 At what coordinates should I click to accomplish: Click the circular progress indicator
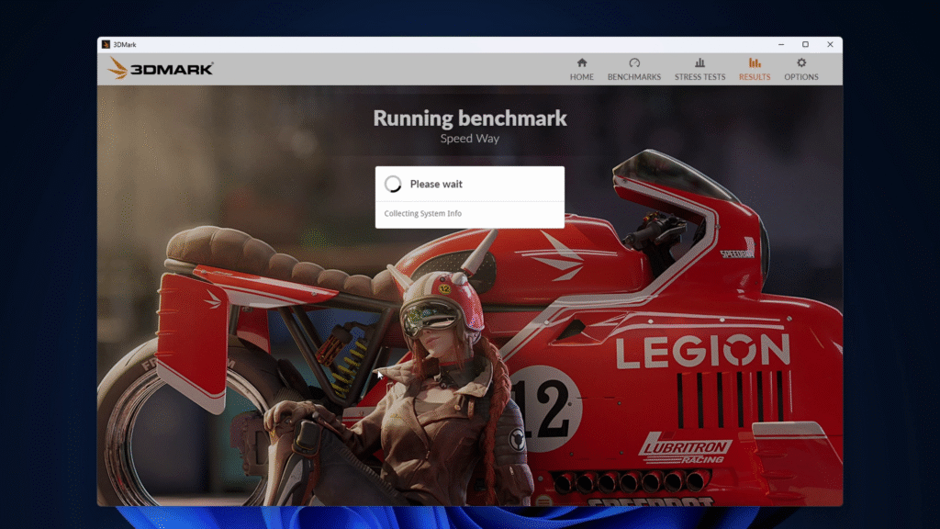point(394,184)
